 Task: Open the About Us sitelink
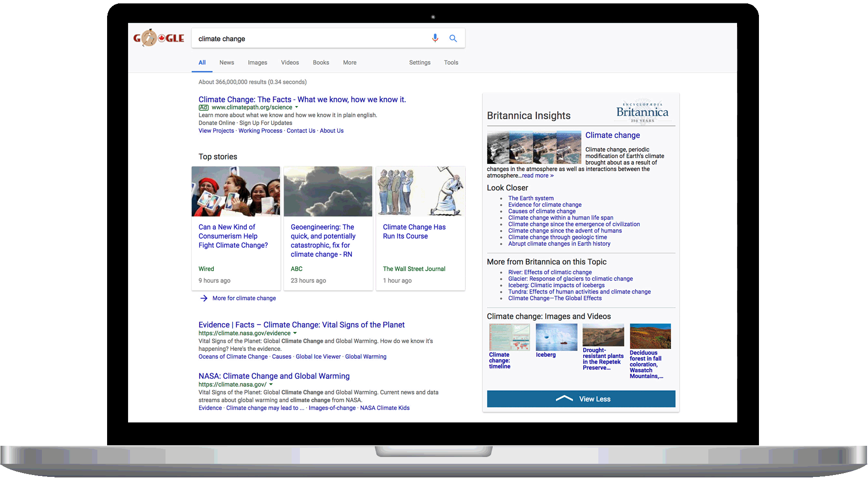(x=332, y=131)
